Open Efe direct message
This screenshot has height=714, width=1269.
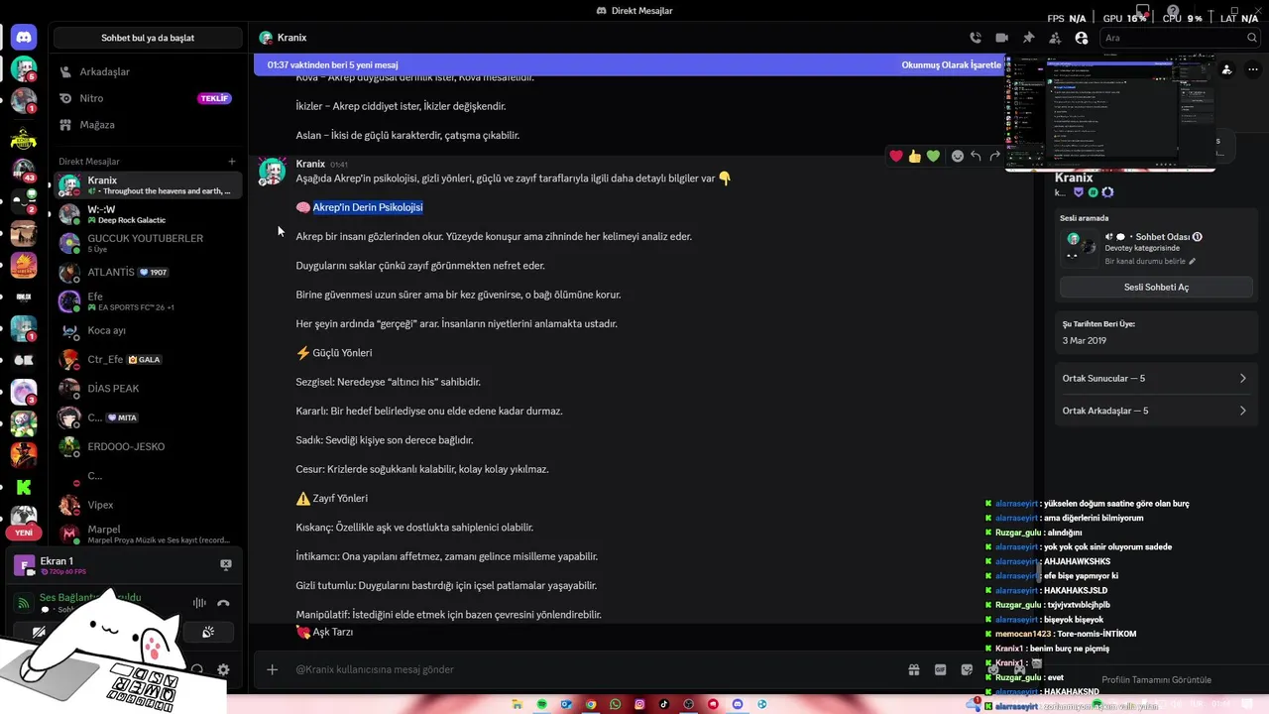[148, 301]
